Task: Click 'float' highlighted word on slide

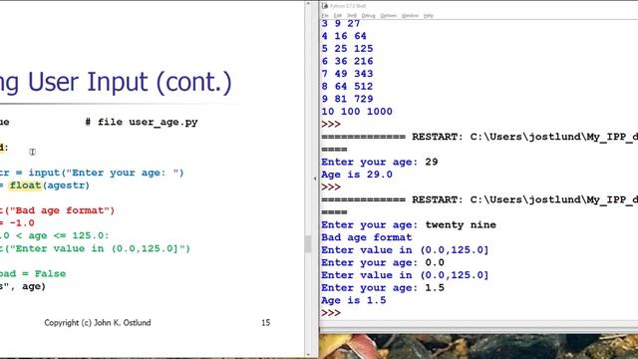Action: [25, 185]
